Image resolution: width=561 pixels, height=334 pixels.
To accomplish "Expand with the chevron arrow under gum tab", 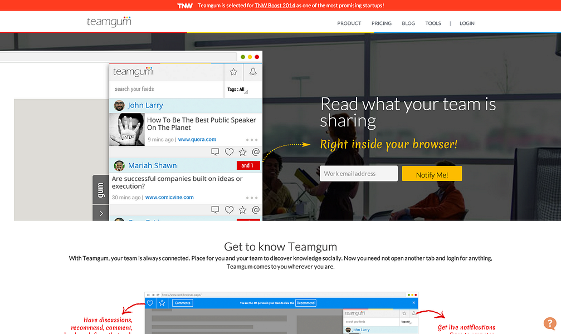I will pyautogui.click(x=101, y=213).
